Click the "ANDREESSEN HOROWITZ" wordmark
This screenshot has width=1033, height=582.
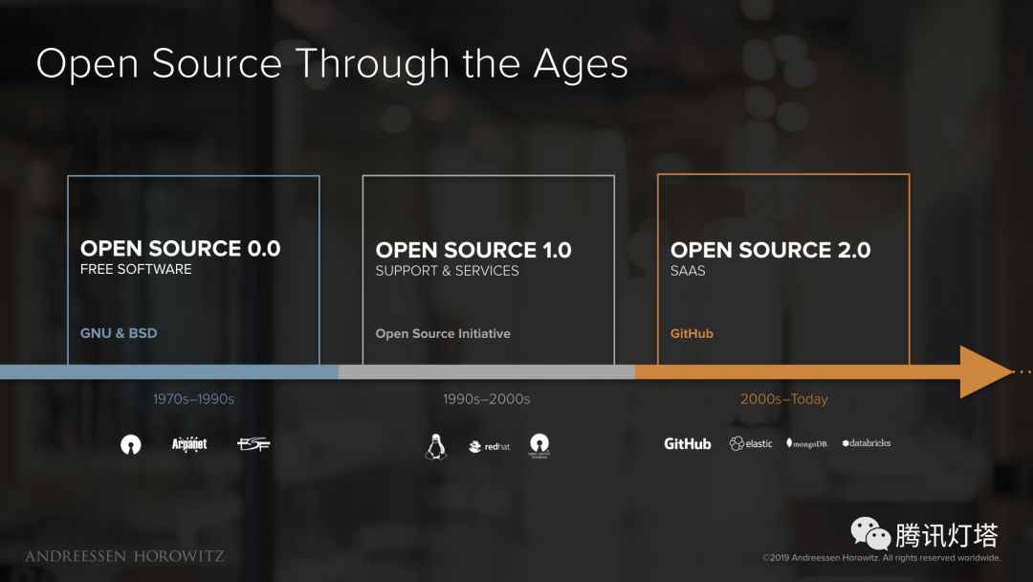click(125, 556)
